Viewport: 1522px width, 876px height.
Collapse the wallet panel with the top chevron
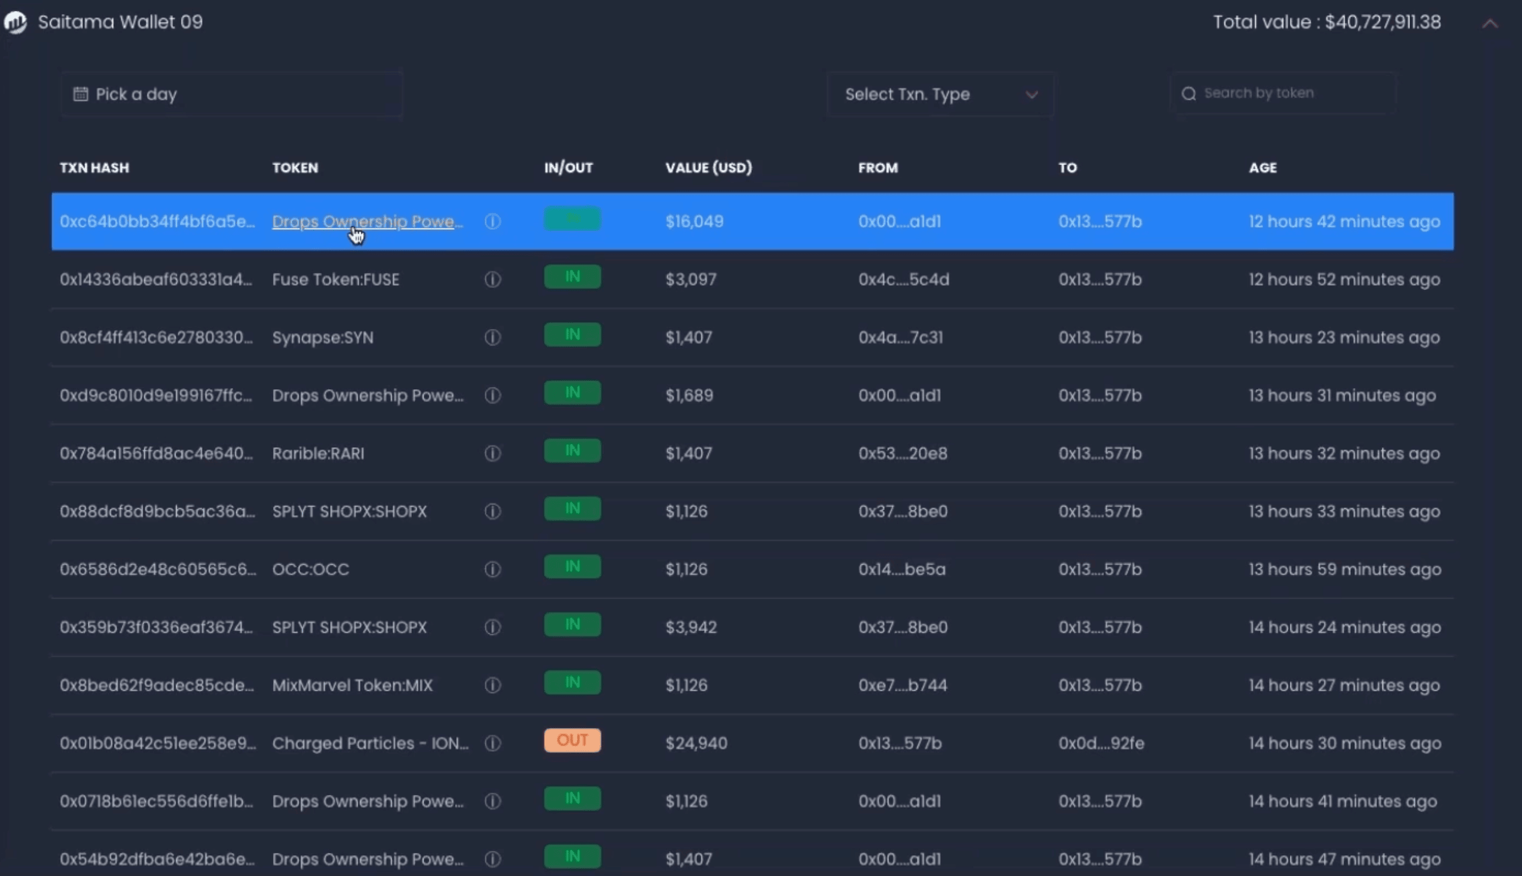pyautogui.click(x=1490, y=23)
